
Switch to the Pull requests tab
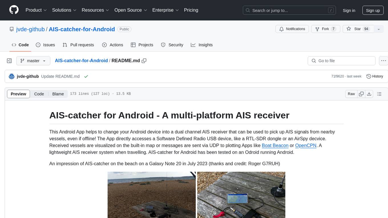[78, 45]
